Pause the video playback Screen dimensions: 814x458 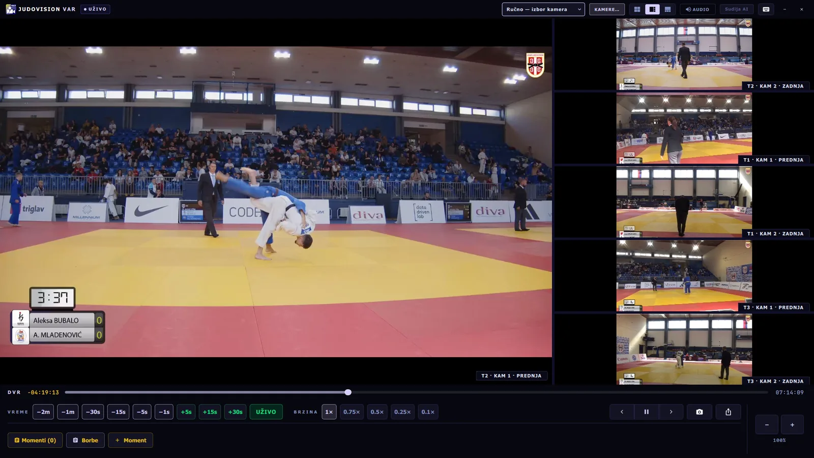tap(647, 412)
